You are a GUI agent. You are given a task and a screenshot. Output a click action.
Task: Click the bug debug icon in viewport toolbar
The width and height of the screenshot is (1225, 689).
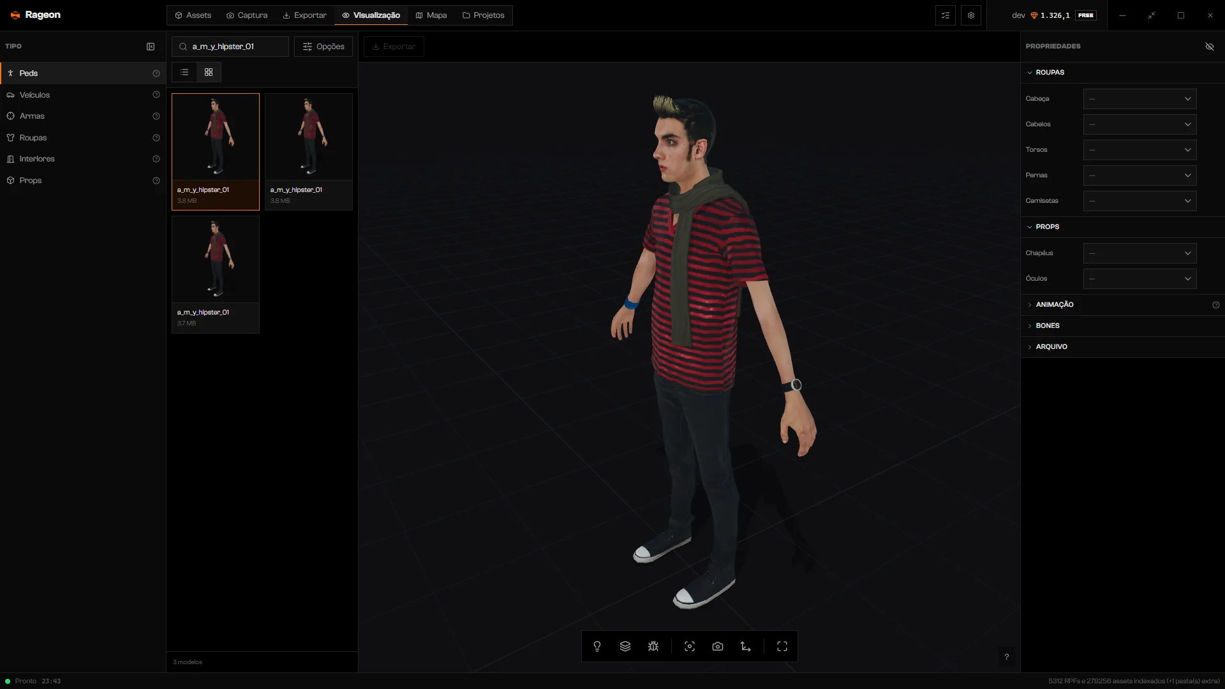pos(653,646)
